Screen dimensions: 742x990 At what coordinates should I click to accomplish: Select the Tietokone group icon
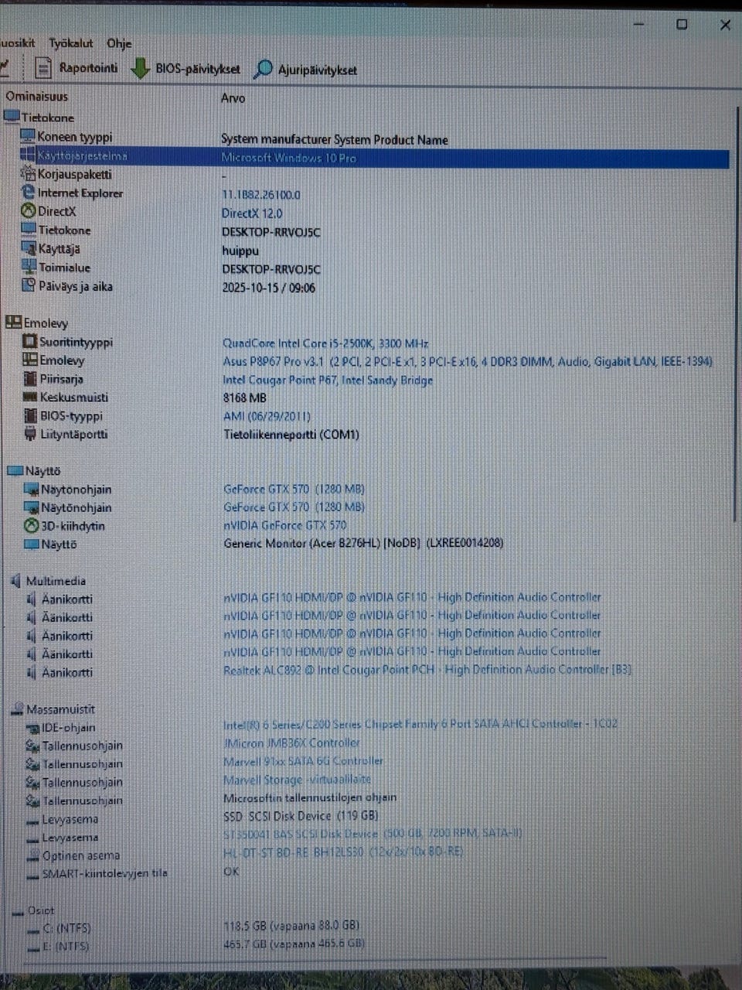coord(12,117)
